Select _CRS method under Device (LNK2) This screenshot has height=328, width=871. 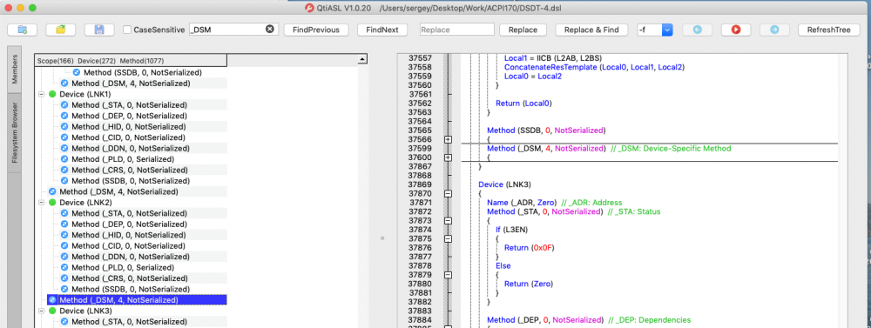(x=130, y=278)
